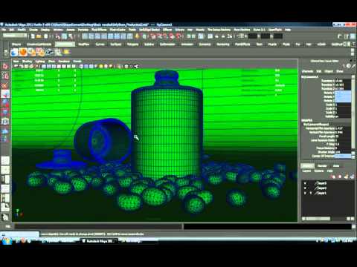Show the Channel Box sidebar icon at top right
This screenshot has width=357, height=267.
pyautogui.click(x=353, y=36)
